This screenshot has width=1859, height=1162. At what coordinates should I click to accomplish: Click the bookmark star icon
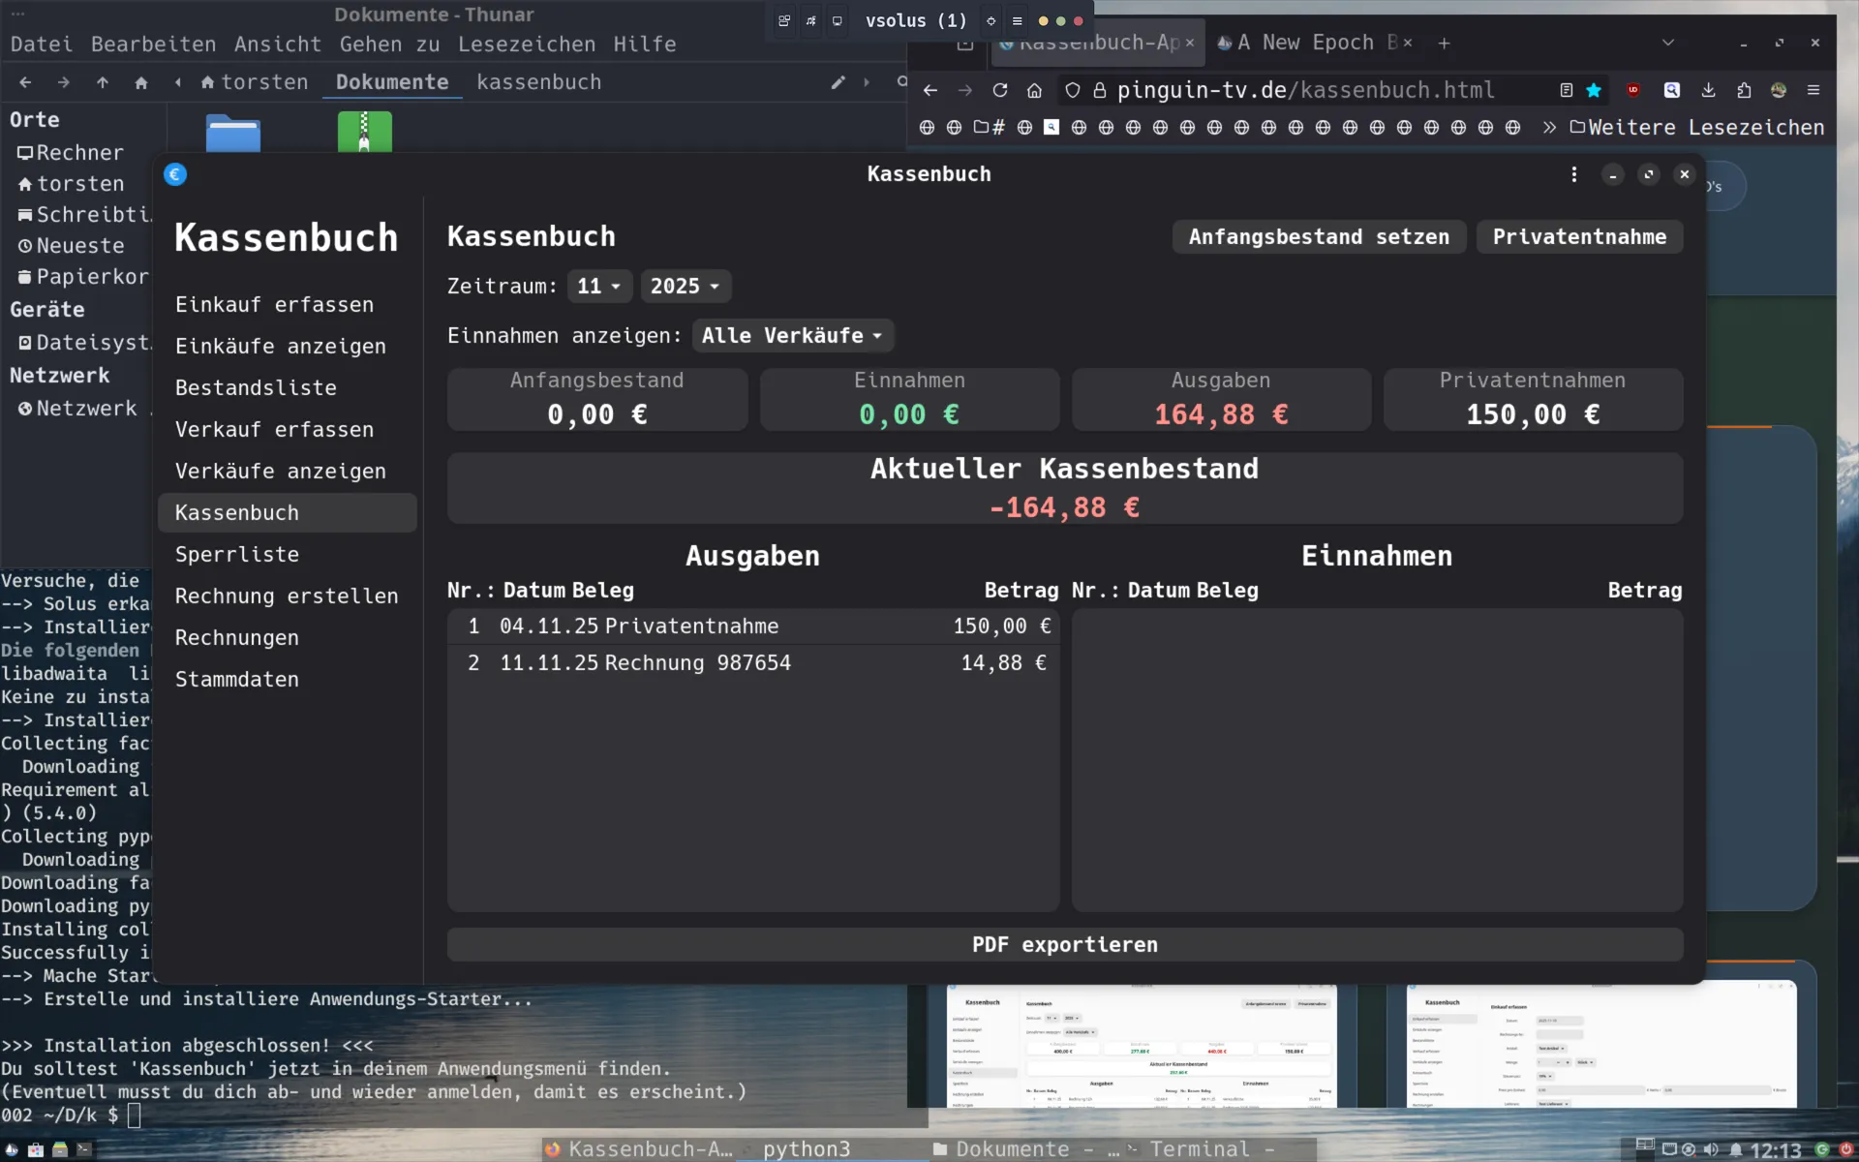pos(1594,90)
